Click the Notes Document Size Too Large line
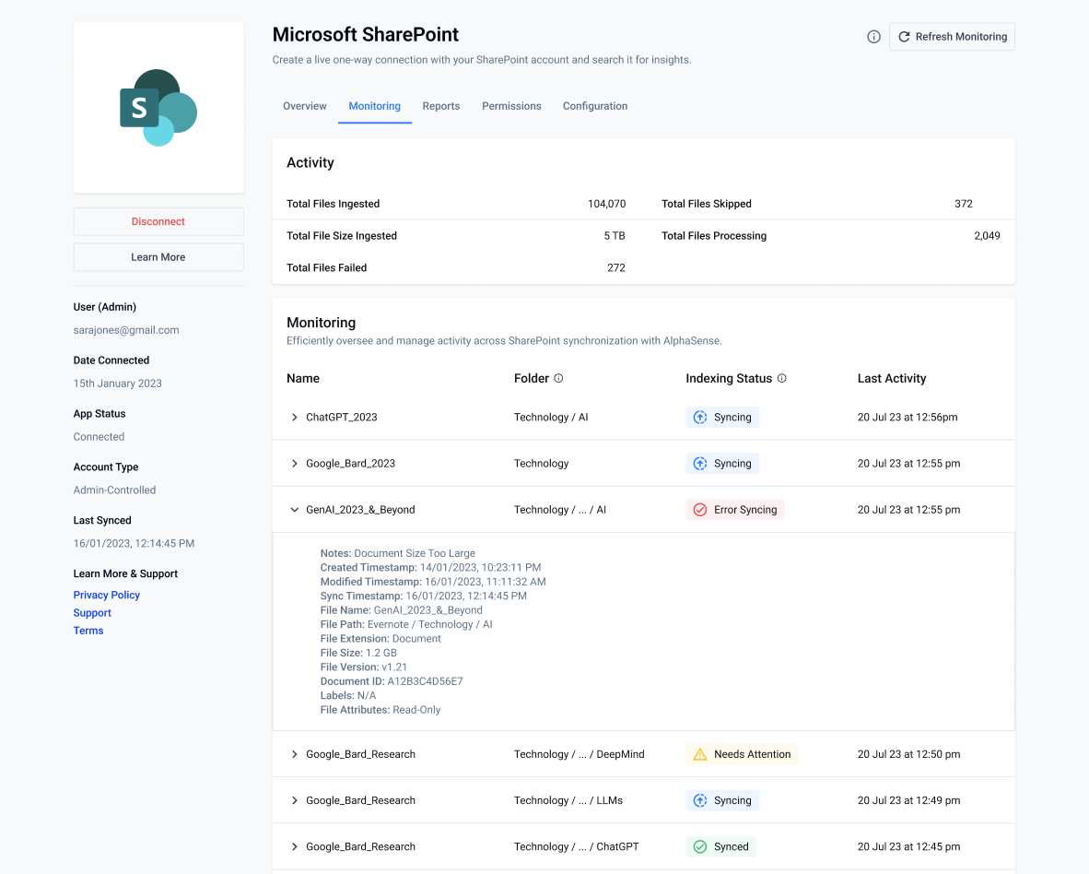1089x874 pixels. (x=398, y=553)
